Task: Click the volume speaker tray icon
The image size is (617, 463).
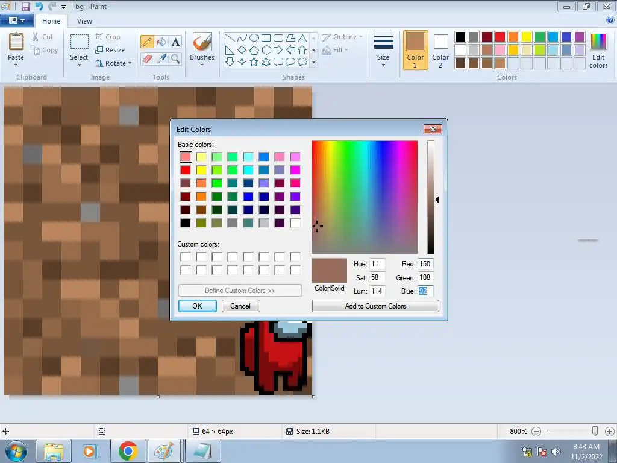Action: [x=556, y=451]
